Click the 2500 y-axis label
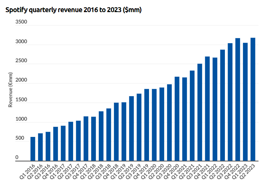Viewport: 263px width, 186px height. pyautogui.click(x=21, y=61)
